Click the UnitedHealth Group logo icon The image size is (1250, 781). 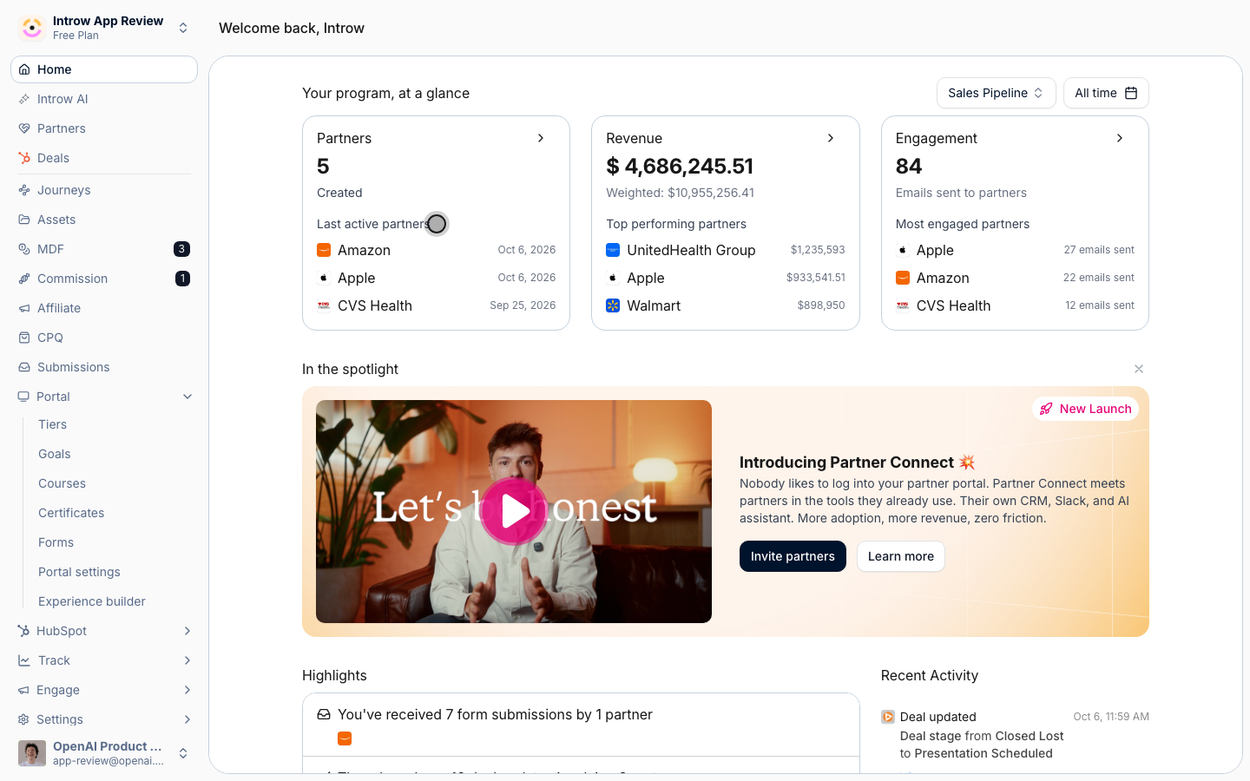(613, 250)
